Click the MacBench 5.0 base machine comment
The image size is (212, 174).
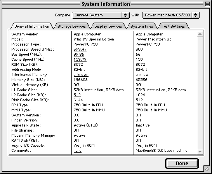tap(162, 151)
